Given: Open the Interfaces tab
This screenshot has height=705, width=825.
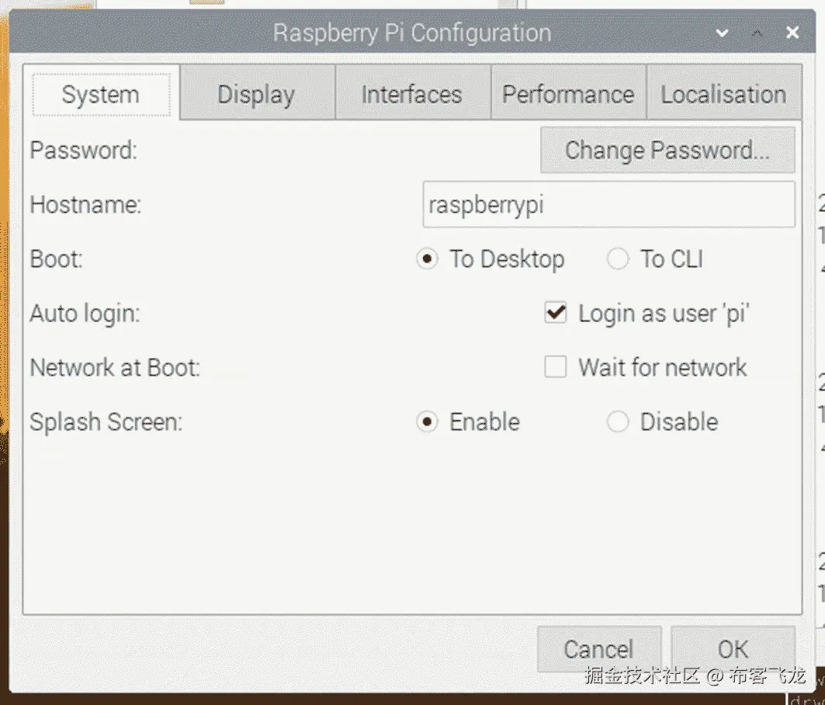Looking at the screenshot, I should click(411, 95).
